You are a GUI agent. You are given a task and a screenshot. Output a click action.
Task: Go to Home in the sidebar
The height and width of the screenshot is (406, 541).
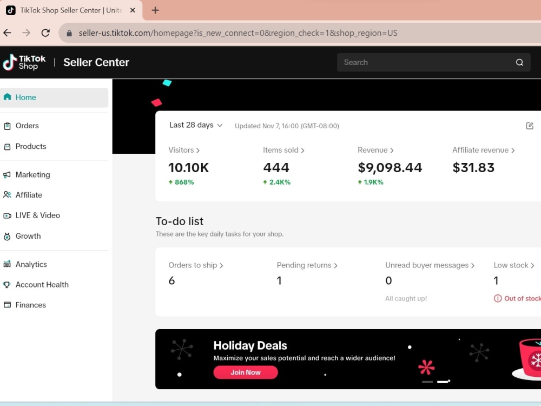54,97
